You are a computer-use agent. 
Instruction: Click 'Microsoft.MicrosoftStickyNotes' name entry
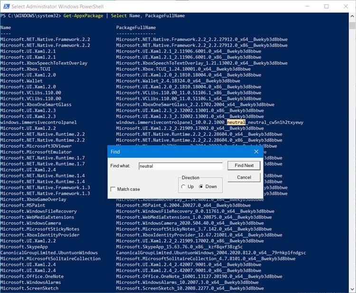tap(40, 229)
